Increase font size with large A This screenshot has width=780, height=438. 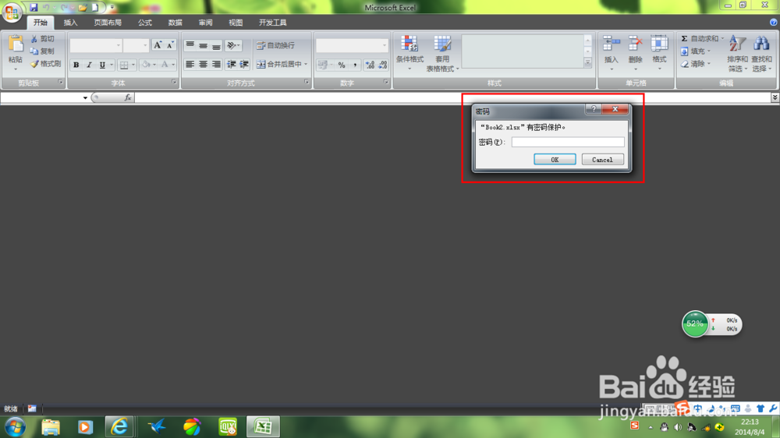(x=158, y=45)
